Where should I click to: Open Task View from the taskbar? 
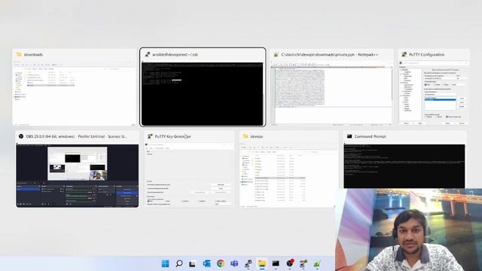(x=193, y=263)
